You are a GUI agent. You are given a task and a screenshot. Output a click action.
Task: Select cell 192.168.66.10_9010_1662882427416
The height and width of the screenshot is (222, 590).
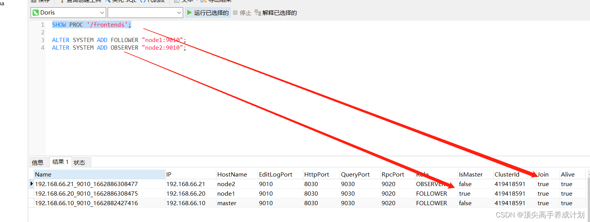click(100, 203)
